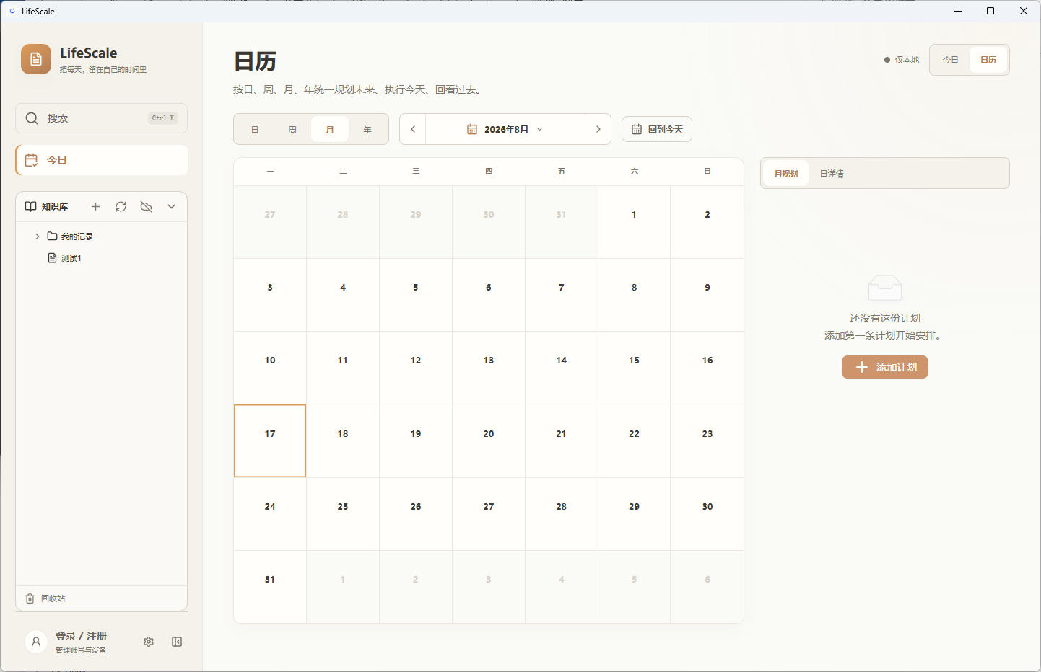Image resolution: width=1041 pixels, height=672 pixels.
Task: Switch to 周 week view
Action: [292, 130]
